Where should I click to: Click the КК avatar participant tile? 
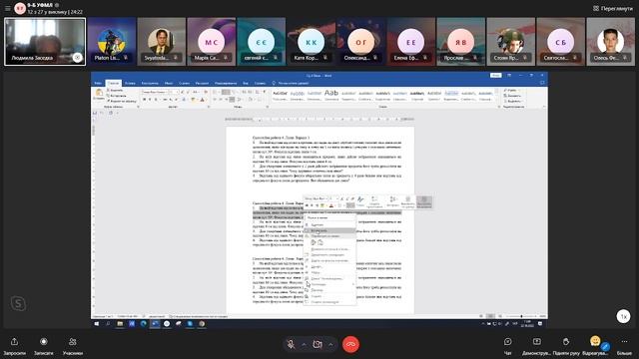[x=311, y=42]
